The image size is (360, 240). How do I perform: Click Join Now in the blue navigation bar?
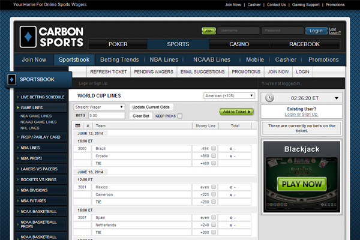(x=34, y=60)
